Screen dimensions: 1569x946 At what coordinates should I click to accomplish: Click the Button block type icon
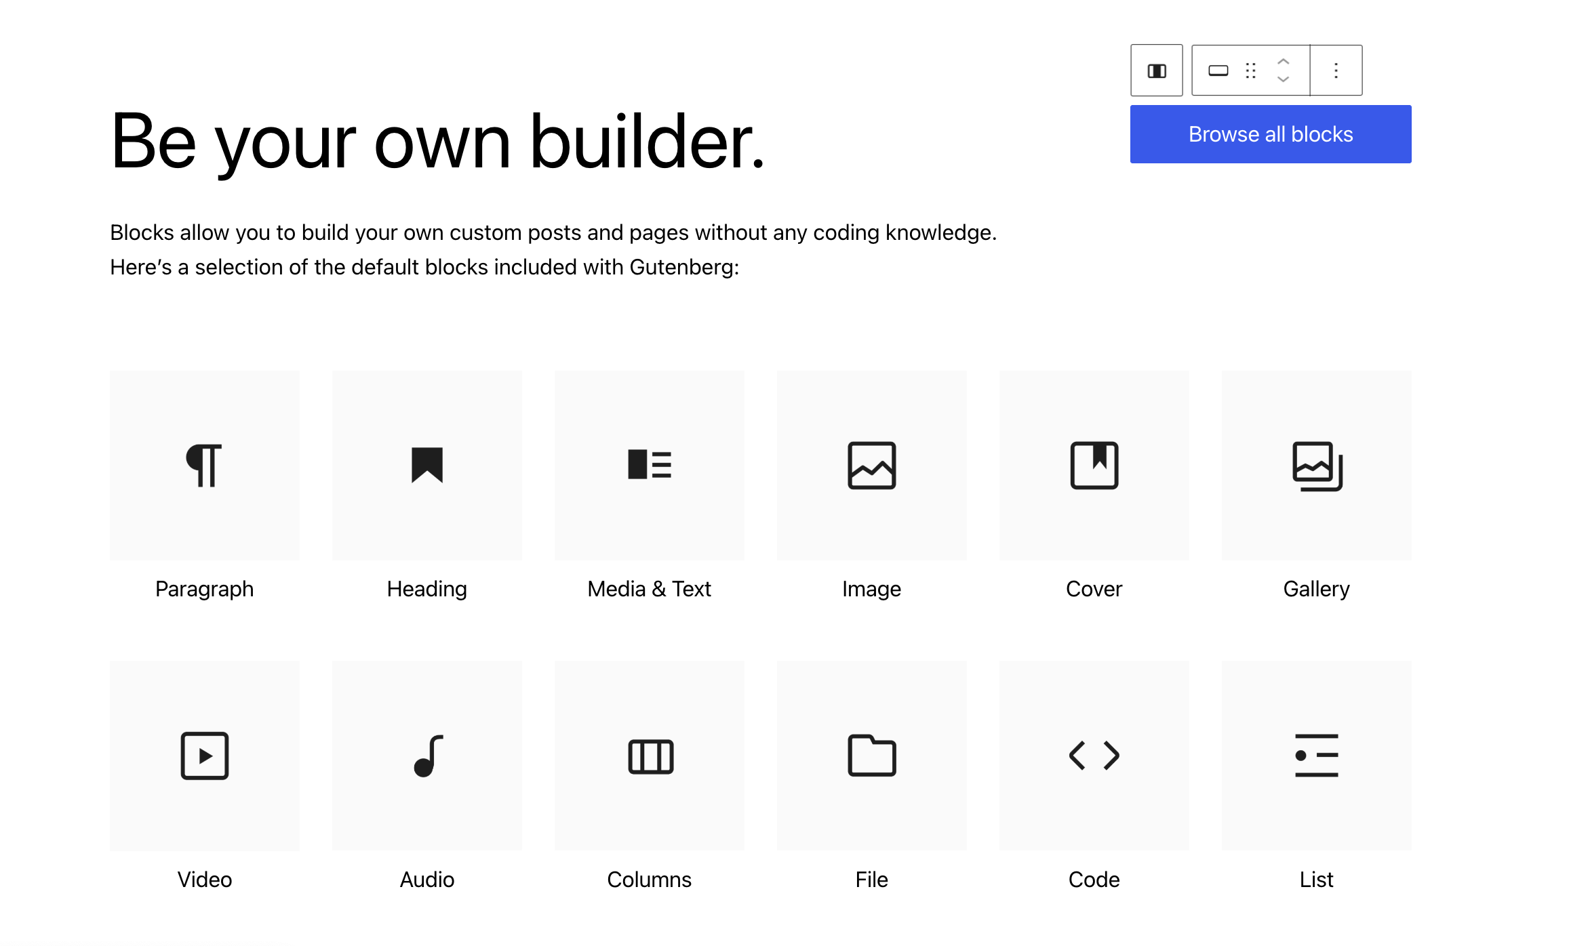(x=1218, y=70)
